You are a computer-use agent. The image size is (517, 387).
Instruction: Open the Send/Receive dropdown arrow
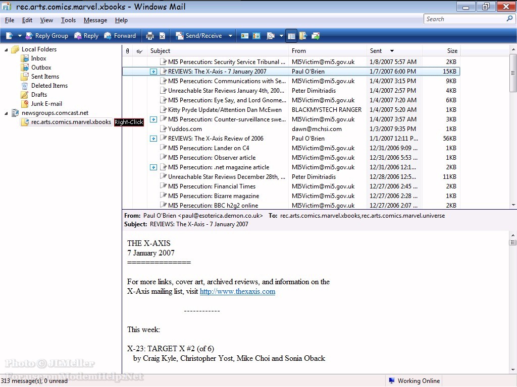pyautogui.click(x=230, y=36)
